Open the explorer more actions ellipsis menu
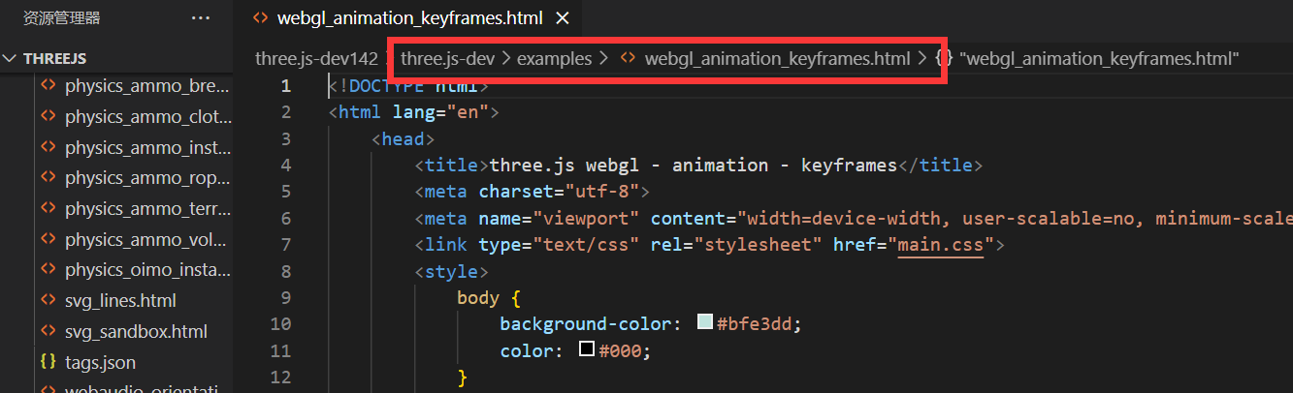 201,17
